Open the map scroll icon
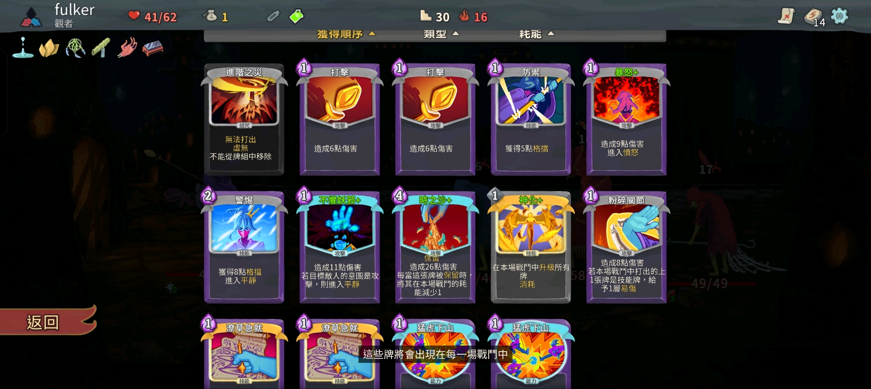Screen dimensions: 871x389 tap(787, 16)
